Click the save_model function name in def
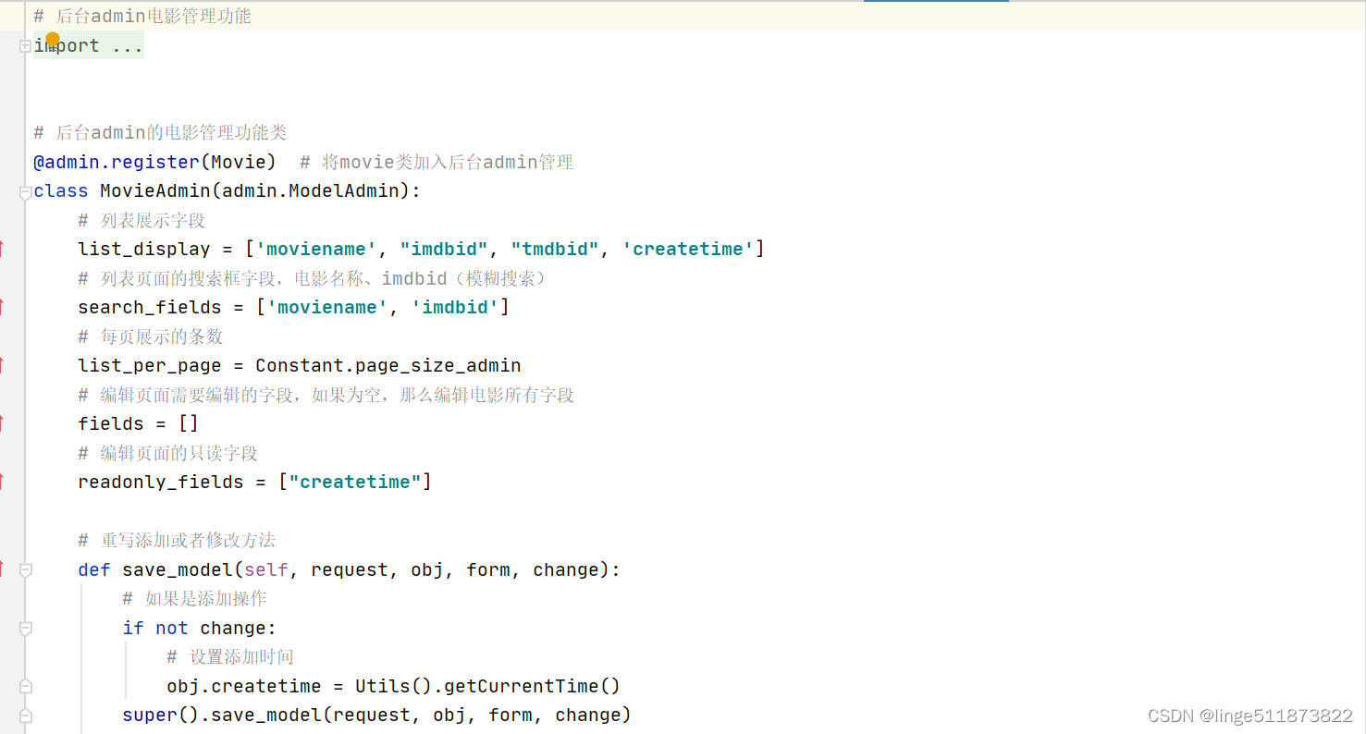 [178, 569]
